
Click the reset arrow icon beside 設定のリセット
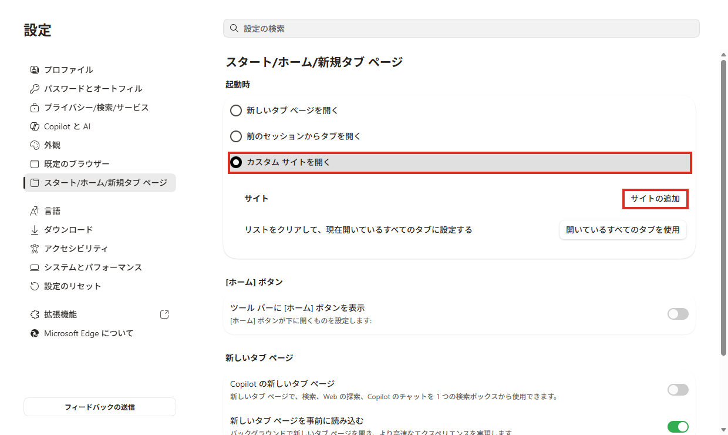[34, 286]
